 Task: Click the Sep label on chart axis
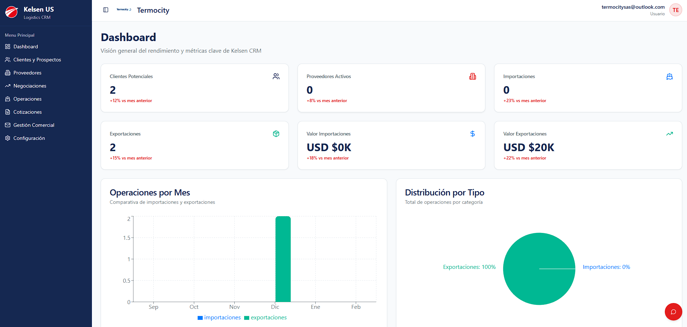[153, 307]
